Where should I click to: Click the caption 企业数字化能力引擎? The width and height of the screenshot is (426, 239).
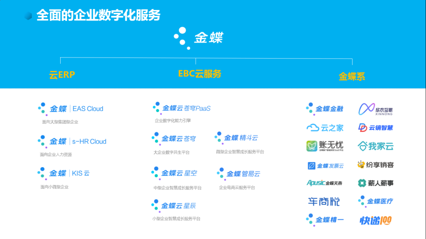click(x=173, y=121)
